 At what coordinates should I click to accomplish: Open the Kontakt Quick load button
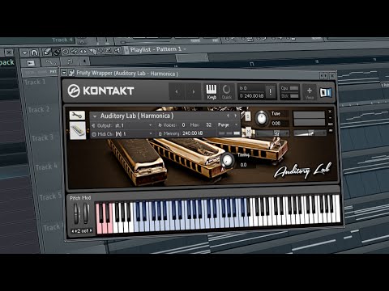[227, 92]
